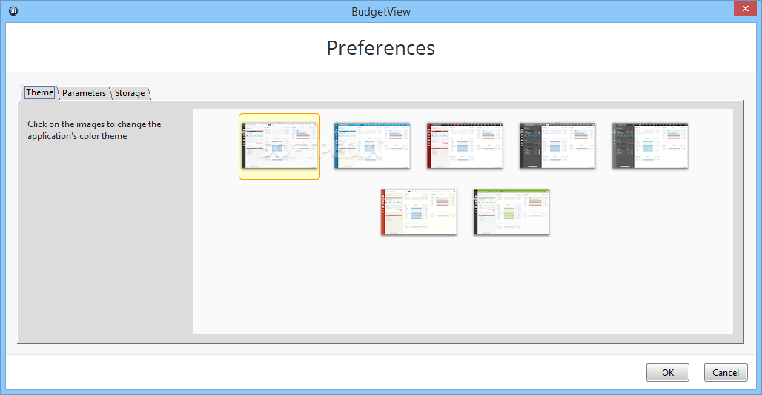Choose the blue theme thumbnail

[372, 146]
